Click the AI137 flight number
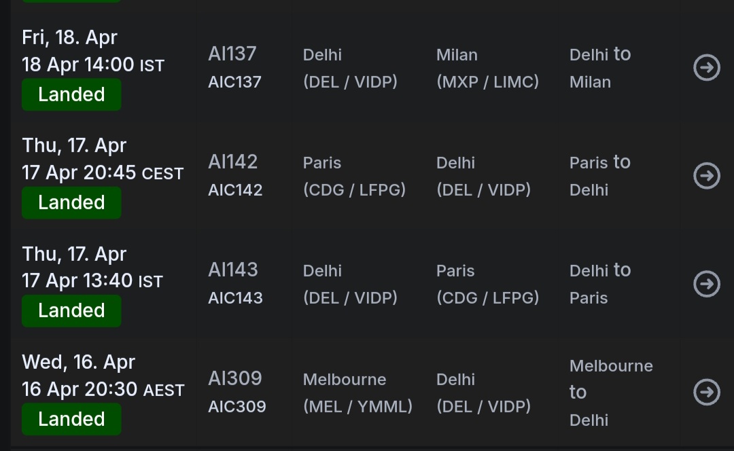 click(x=232, y=54)
